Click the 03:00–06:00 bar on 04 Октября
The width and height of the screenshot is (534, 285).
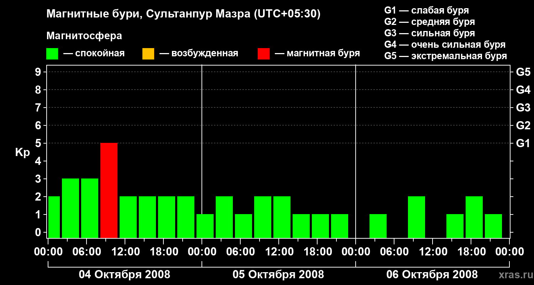click(70, 208)
